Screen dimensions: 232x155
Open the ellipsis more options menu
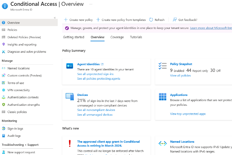pyautogui.click(x=91, y=4)
